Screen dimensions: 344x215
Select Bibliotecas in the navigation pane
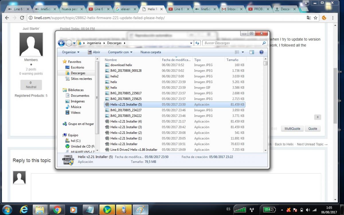(76, 90)
